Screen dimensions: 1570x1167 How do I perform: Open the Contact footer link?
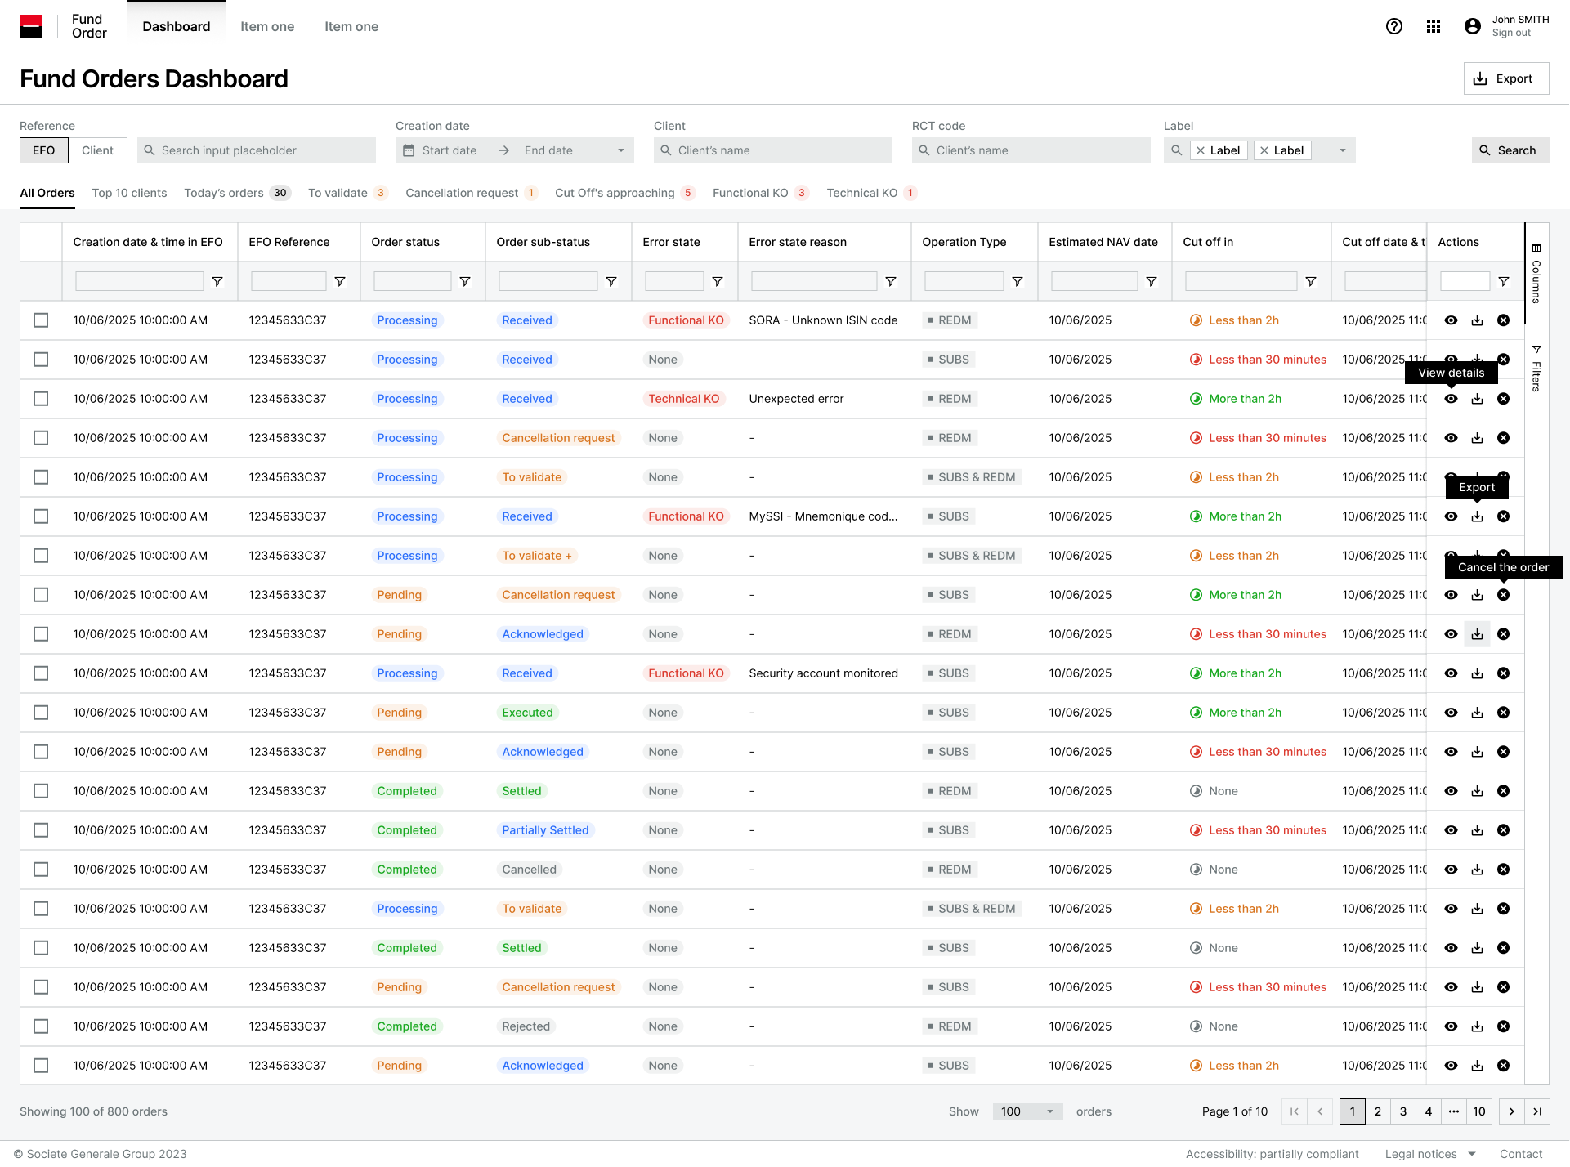pyautogui.click(x=1521, y=1154)
